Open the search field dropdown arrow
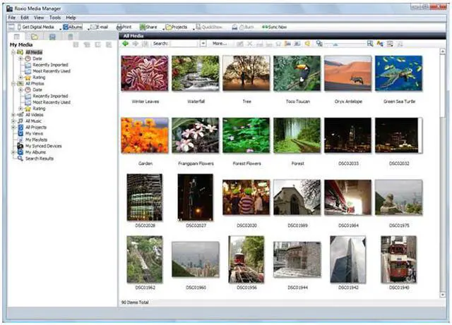Image resolution: width=452 pixels, height=325 pixels. (x=203, y=43)
